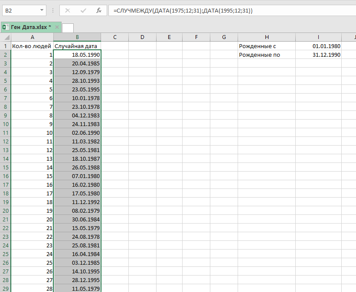Image resolution: width=356 pixels, height=292 pixels.
Task: Select the cell with date 03.12.1985
Action: pyautogui.click(x=77, y=263)
